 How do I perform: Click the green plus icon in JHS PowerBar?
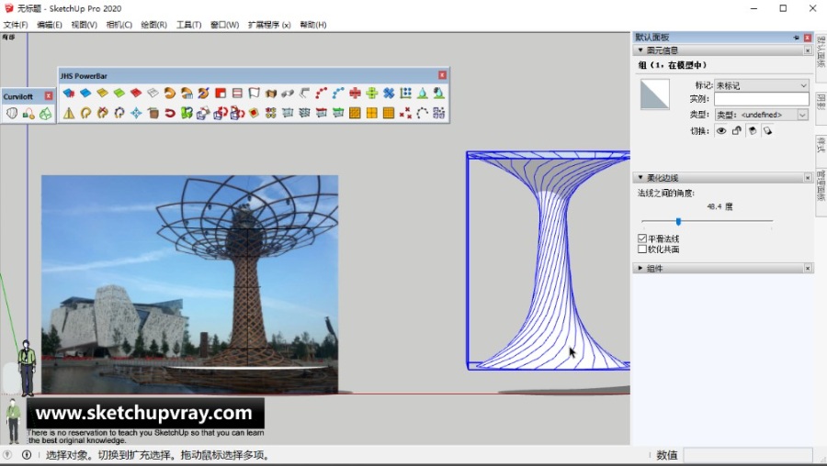pyautogui.click(x=372, y=94)
